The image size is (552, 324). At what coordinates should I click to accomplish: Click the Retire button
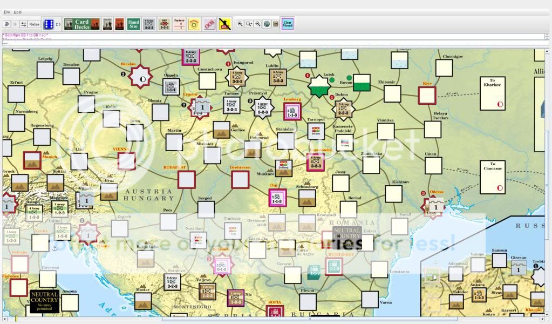[x=34, y=24]
